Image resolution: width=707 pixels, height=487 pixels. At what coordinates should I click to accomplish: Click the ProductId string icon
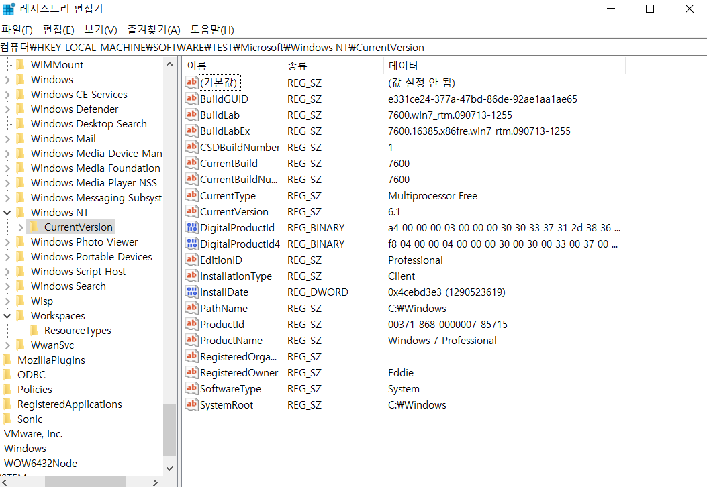click(191, 325)
